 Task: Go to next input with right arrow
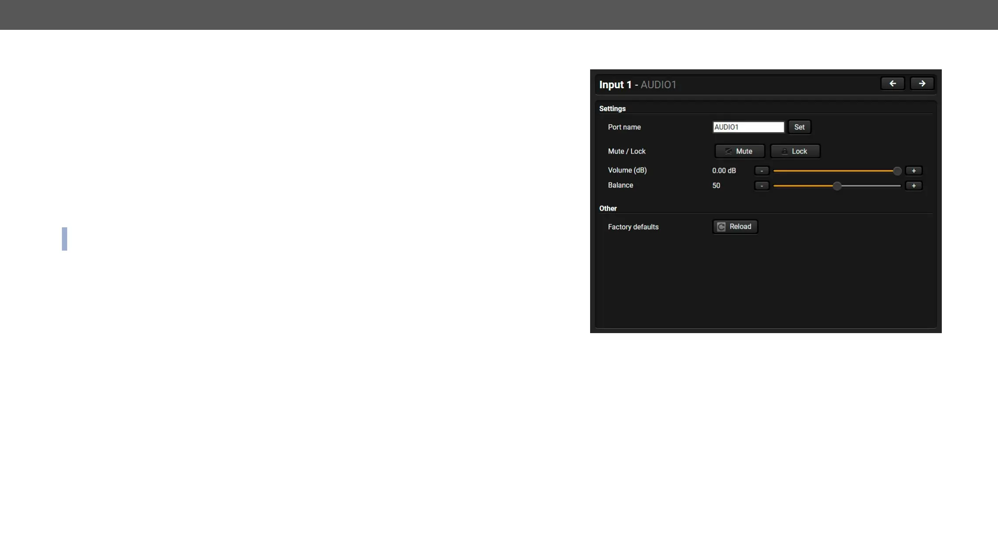point(922,83)
